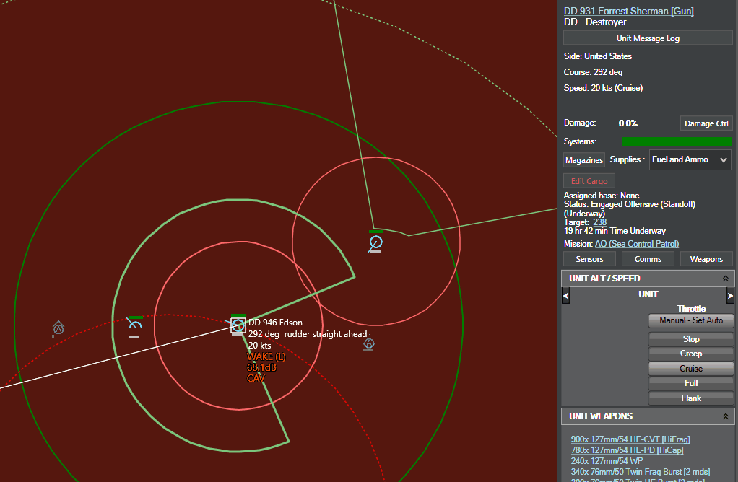Image resolution: width=738 pixels, height=482 pixels.
Task: Collapse the UNIT WEAPONS panel
Action: coord(725,416)
